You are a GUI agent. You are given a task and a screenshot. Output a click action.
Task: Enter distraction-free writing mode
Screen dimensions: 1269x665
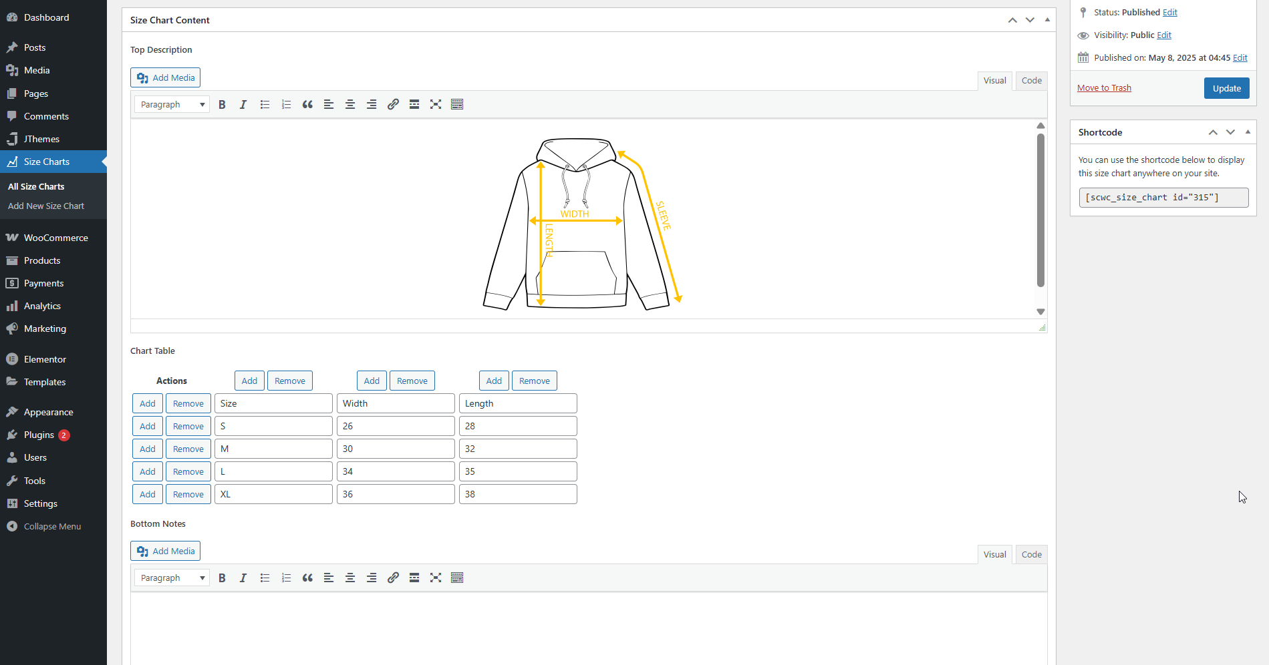click(436, 104)
